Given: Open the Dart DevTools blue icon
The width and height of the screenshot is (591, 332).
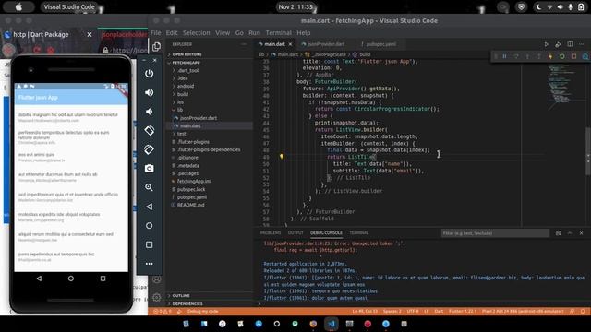Looking at the screenshot, I should pos(585,56).
